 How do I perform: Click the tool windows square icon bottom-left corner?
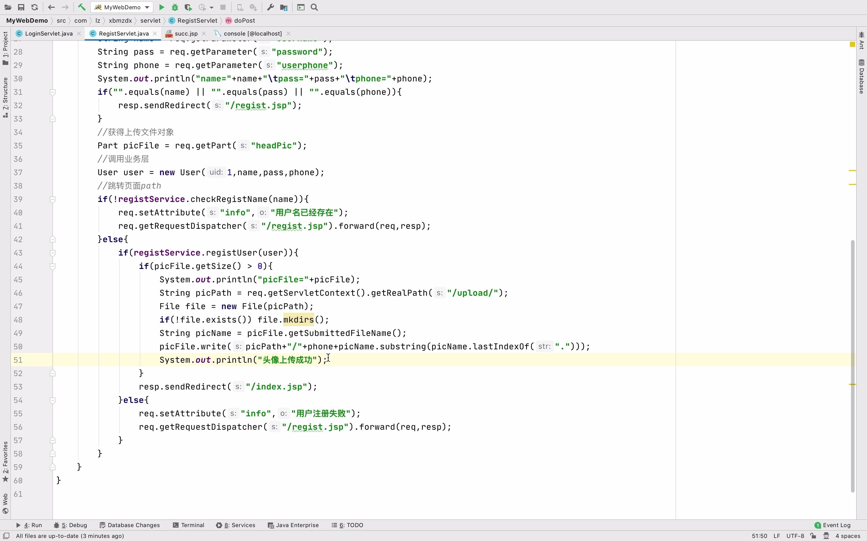6,536
